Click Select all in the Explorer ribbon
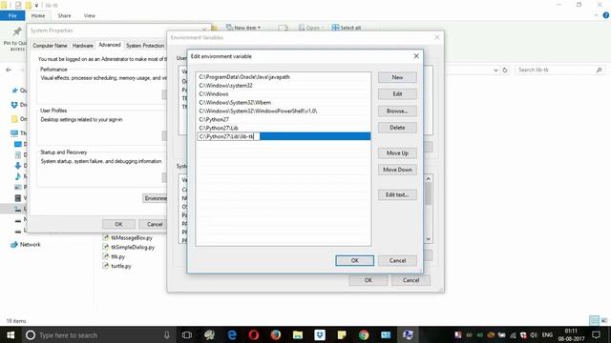 click(346, 28)
